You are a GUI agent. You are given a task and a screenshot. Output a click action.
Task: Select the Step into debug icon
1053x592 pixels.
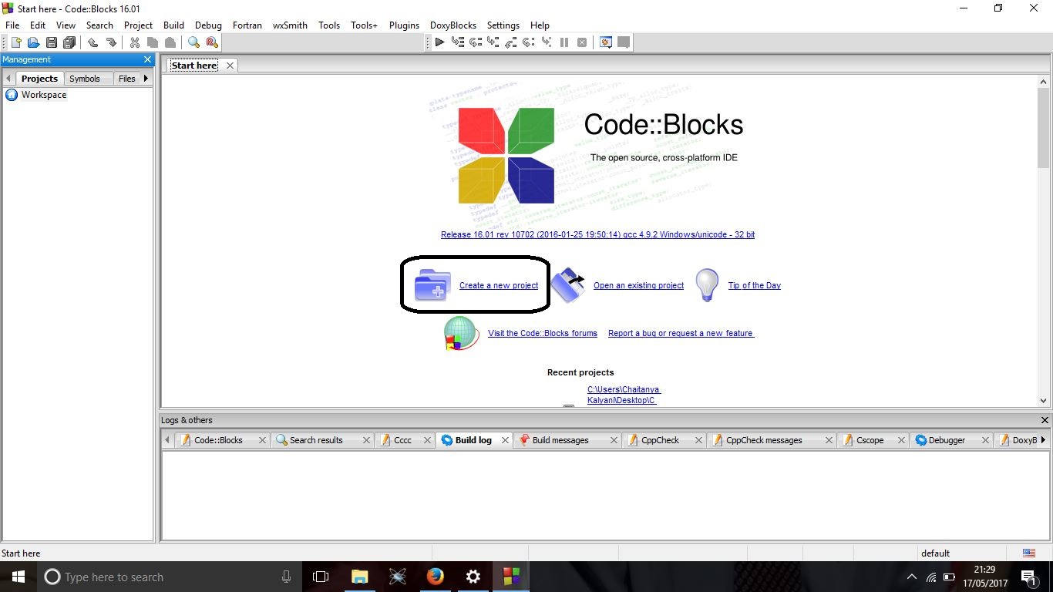[493, 42]
